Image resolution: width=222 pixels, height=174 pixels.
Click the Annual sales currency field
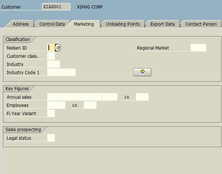point(110,97)
